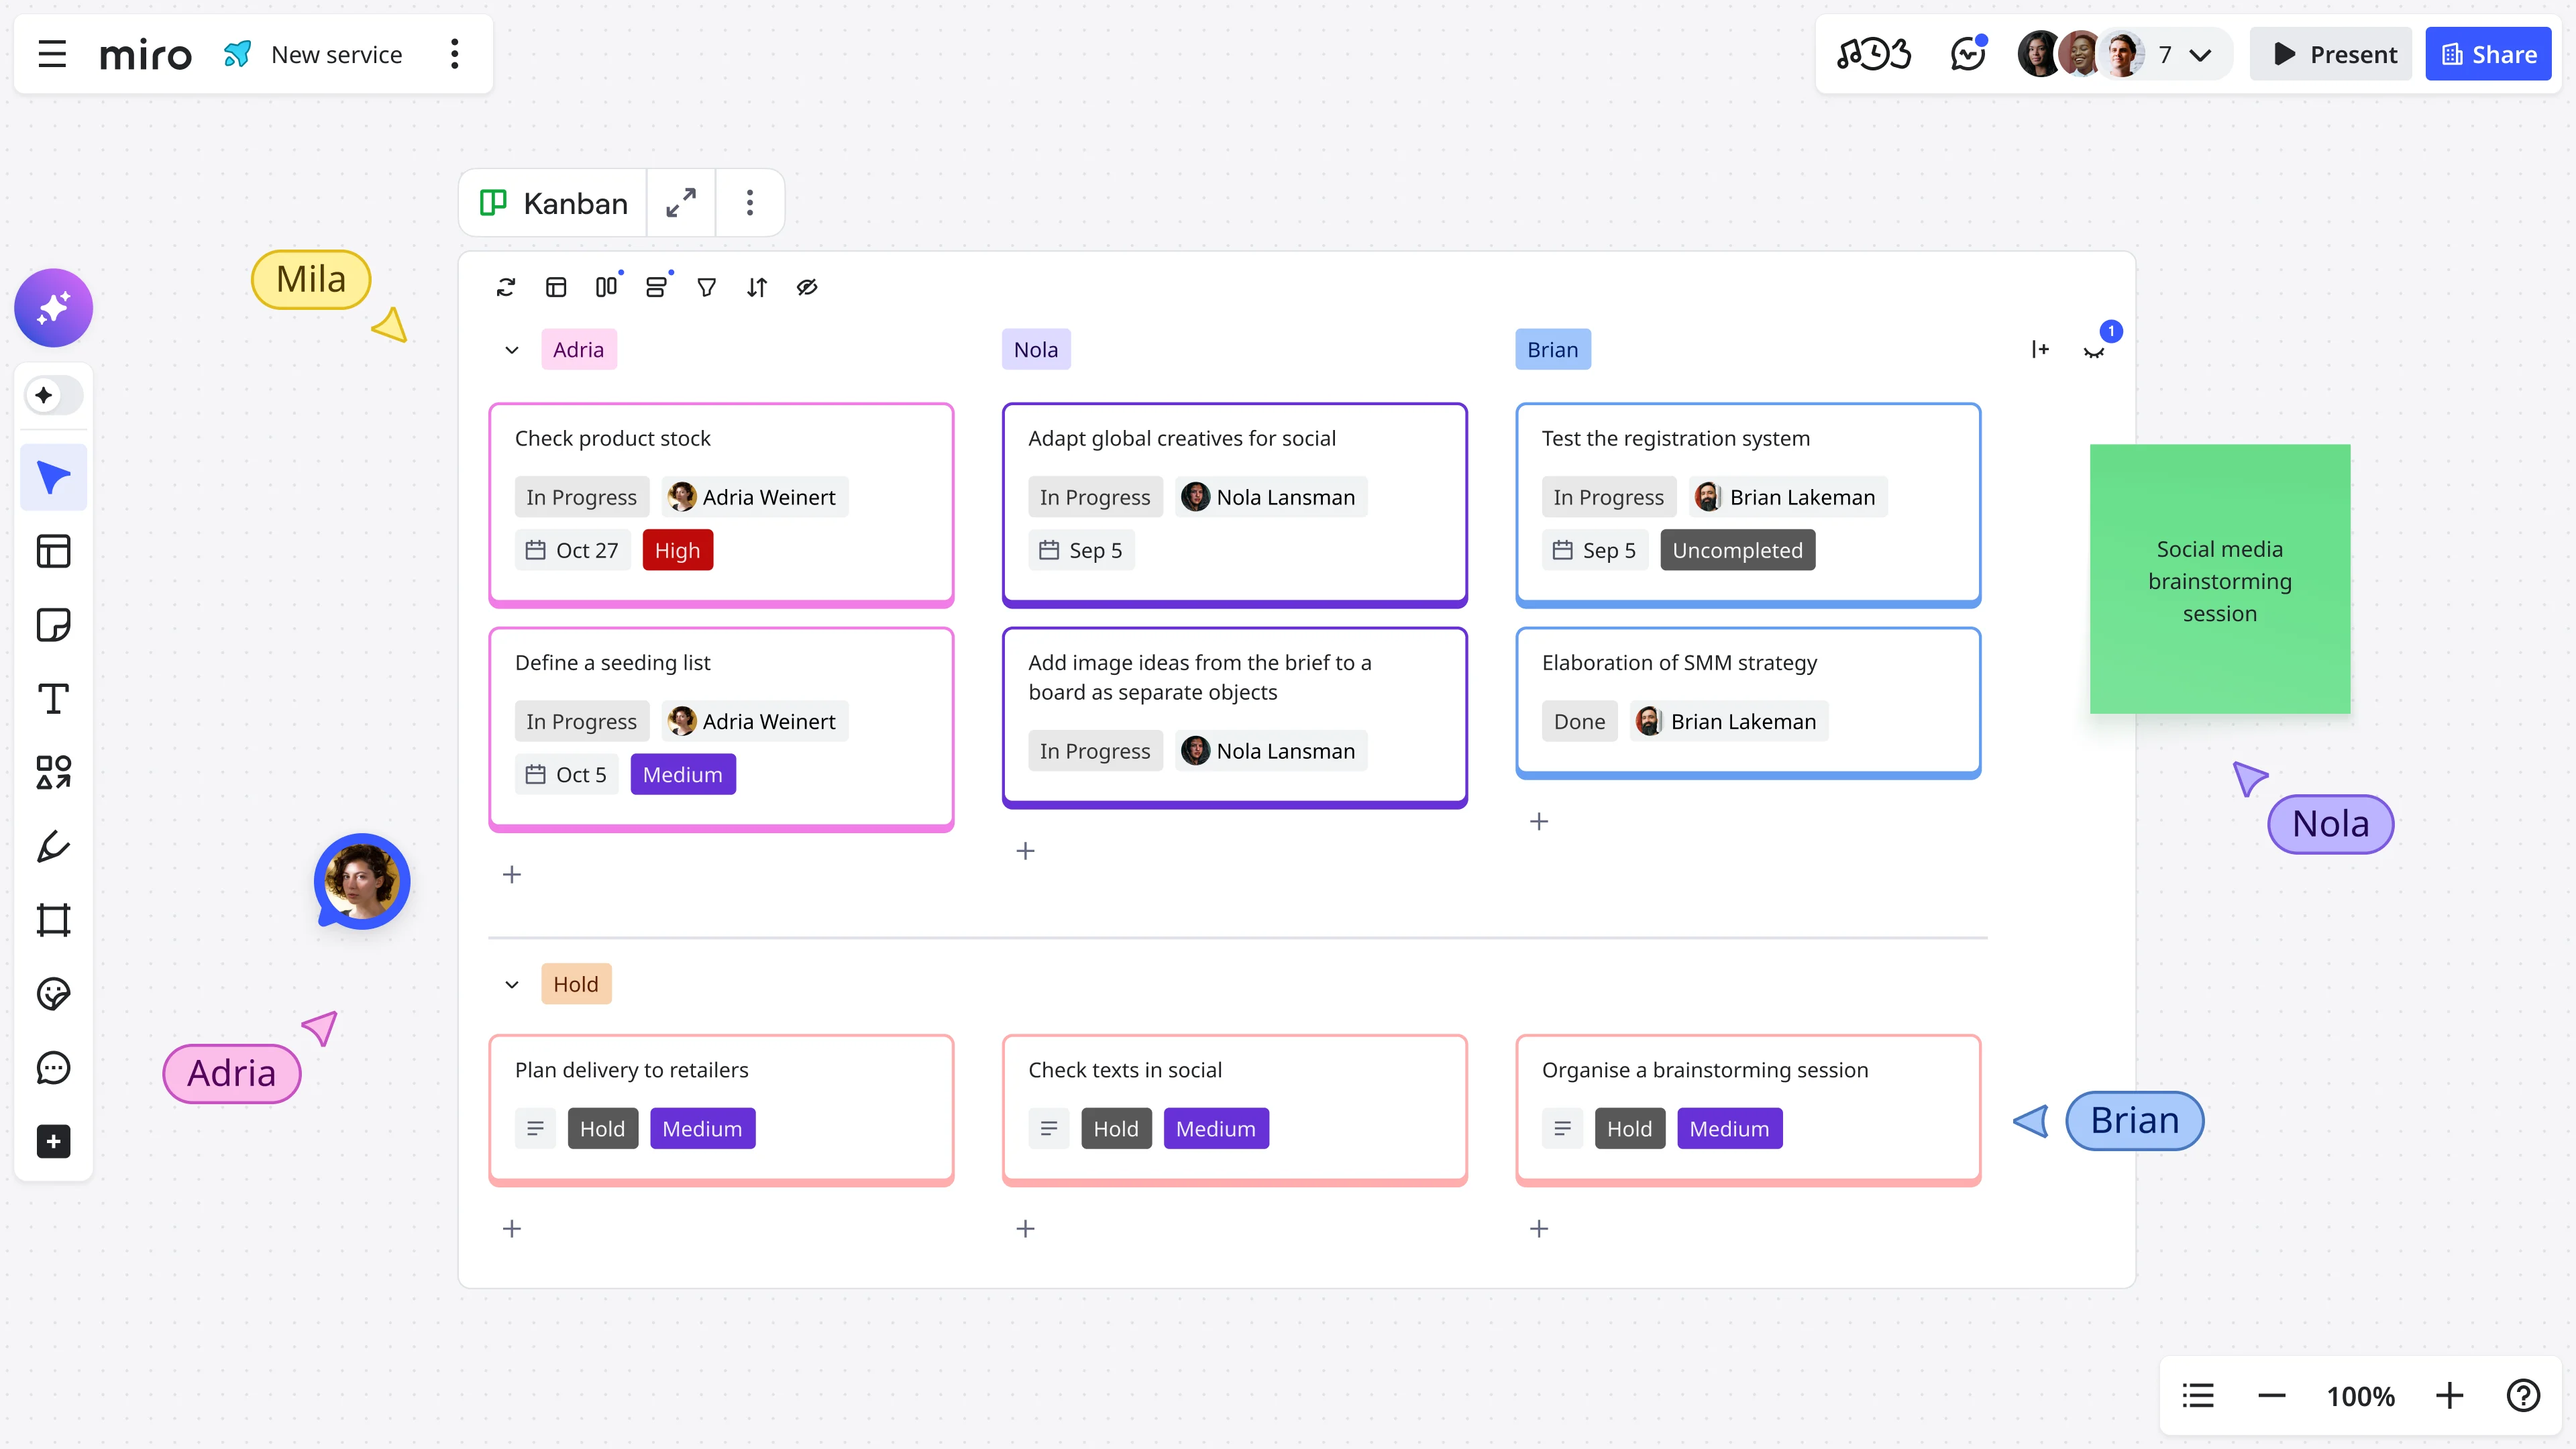
Task: Click the Present button
Action: [x=2330, y=54]
